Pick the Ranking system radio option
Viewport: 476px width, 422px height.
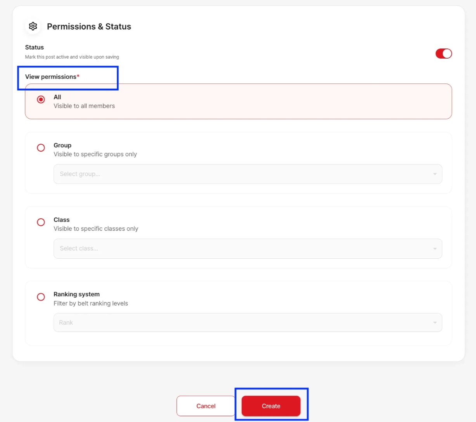pyautogui.click(x=41, y=297)
